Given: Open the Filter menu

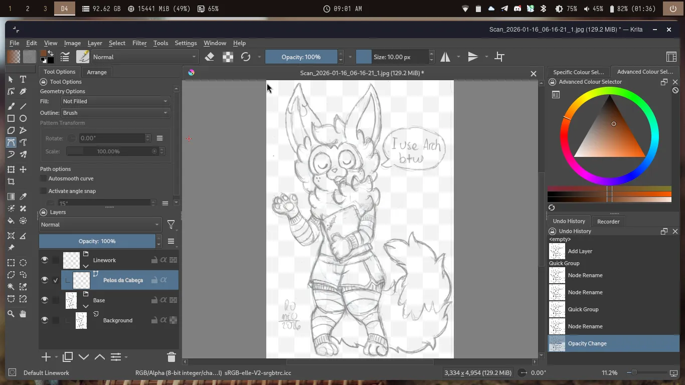Looking at the screenshot, I should pos(139,43).
